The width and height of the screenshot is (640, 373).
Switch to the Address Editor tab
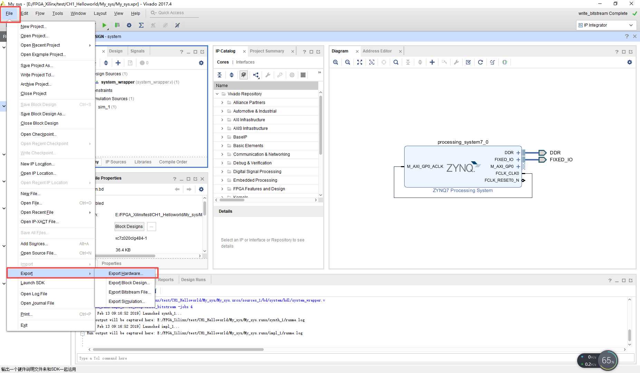(377, 51)
